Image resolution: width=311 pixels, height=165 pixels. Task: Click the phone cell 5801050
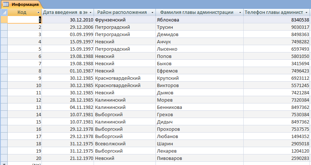click(276, 56)
